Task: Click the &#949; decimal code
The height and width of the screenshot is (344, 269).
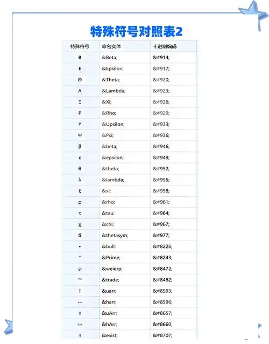Action: click(x=161, y=157)
